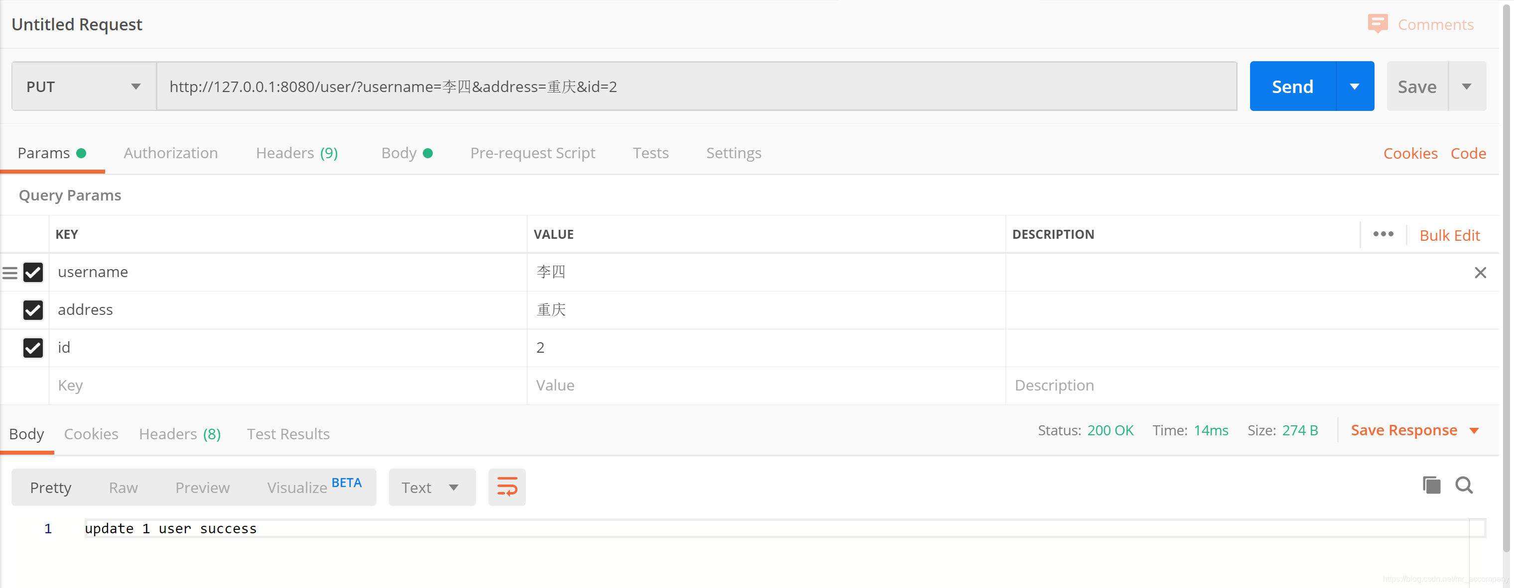Screen dimensions: 1514x588
Task: Select the Raw response view tab
Action: click(122, 487)
